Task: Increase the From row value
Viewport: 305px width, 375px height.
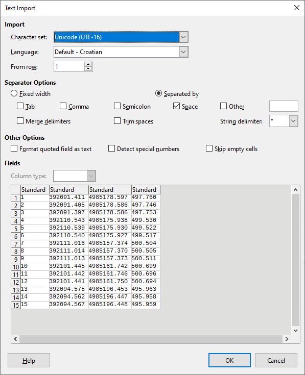Action: (x=88, y=64)
